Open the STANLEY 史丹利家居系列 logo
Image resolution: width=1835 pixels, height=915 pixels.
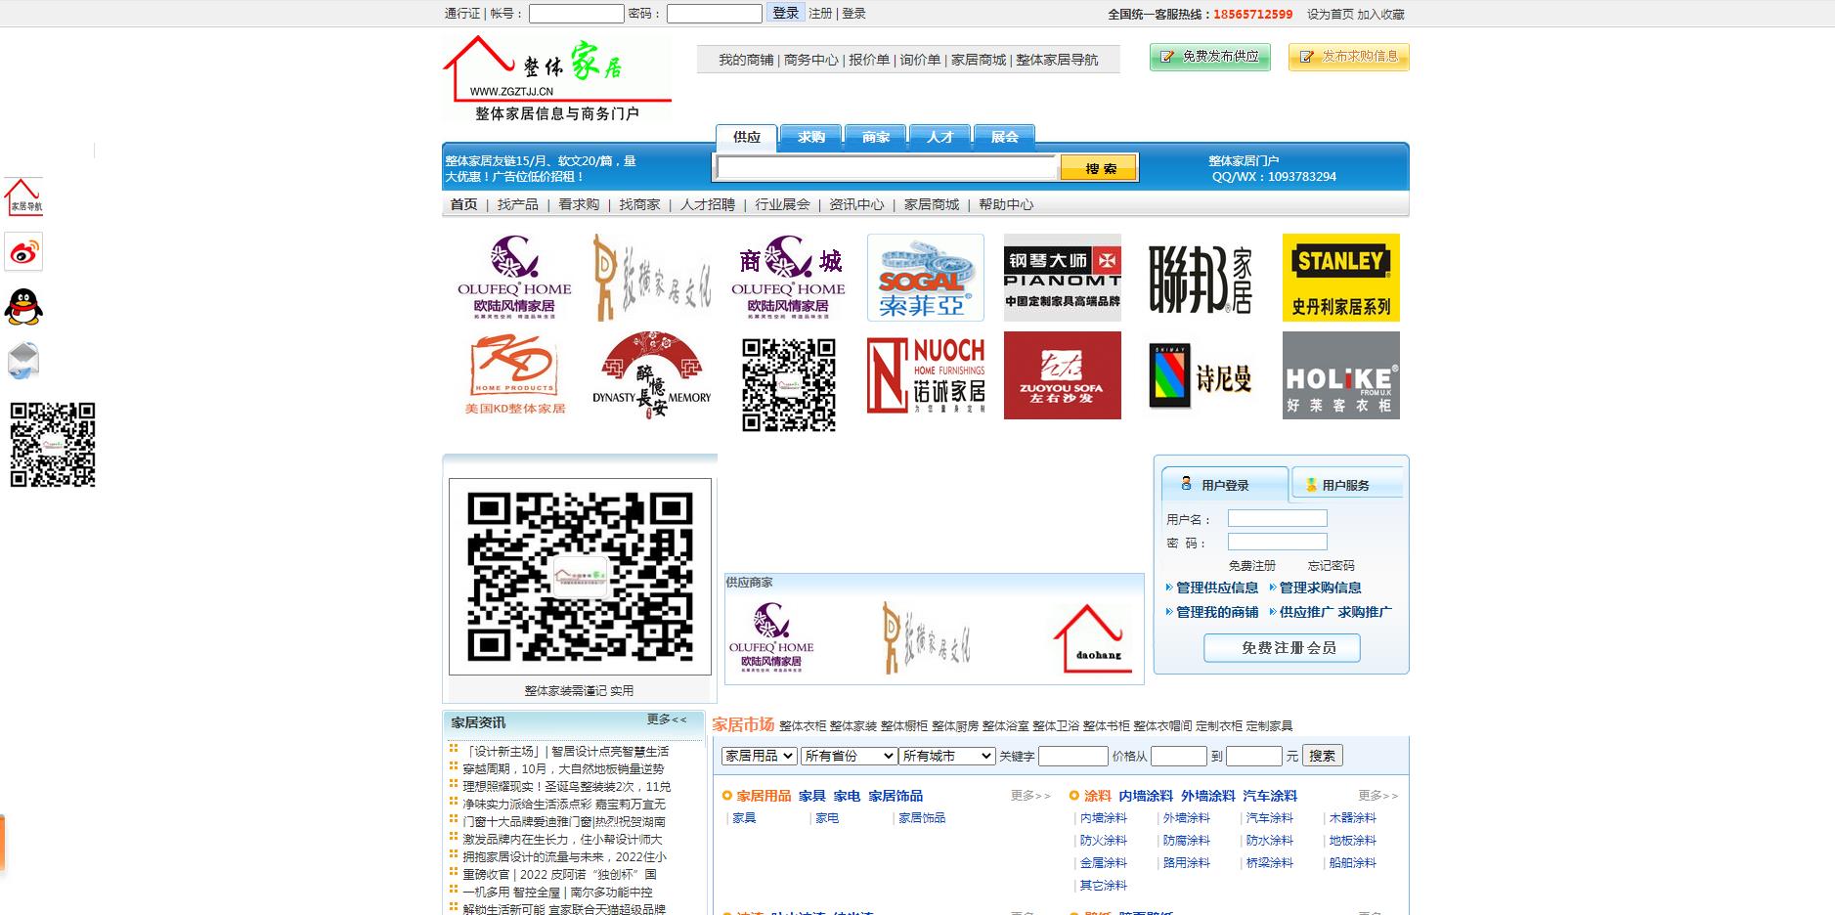1341,278
